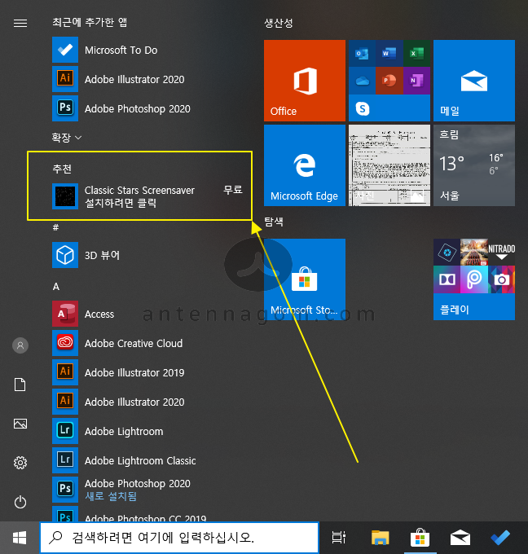Click the Windows Start button
Image resolution: width=528 pixels, height=554 pixels.
coord(20,538)
